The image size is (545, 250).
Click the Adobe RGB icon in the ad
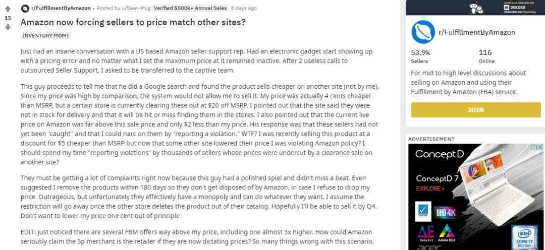447,233
